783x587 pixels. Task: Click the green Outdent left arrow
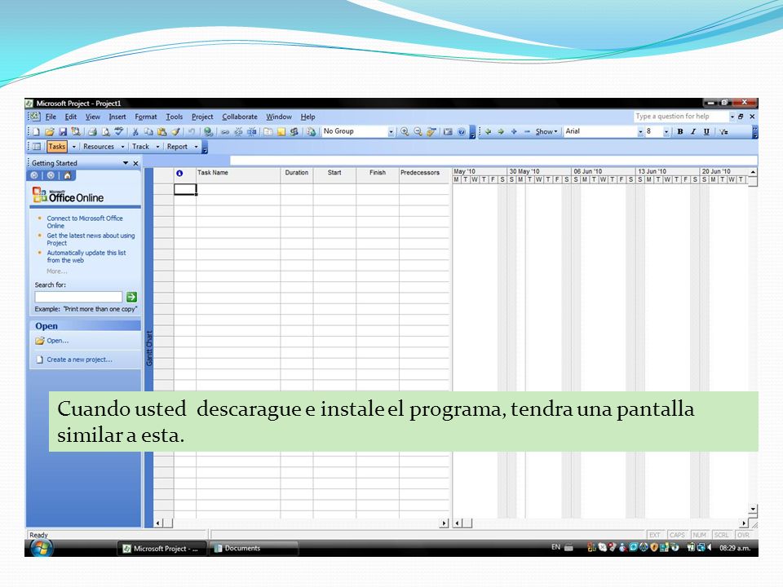coord(488,132)
